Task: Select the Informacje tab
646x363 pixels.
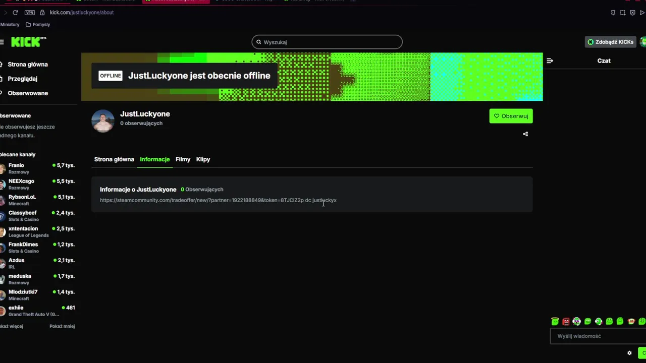Action: coord(155,159)
